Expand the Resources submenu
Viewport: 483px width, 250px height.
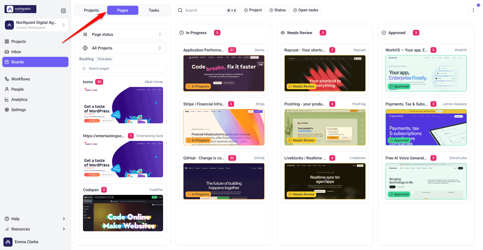(35, 229)
